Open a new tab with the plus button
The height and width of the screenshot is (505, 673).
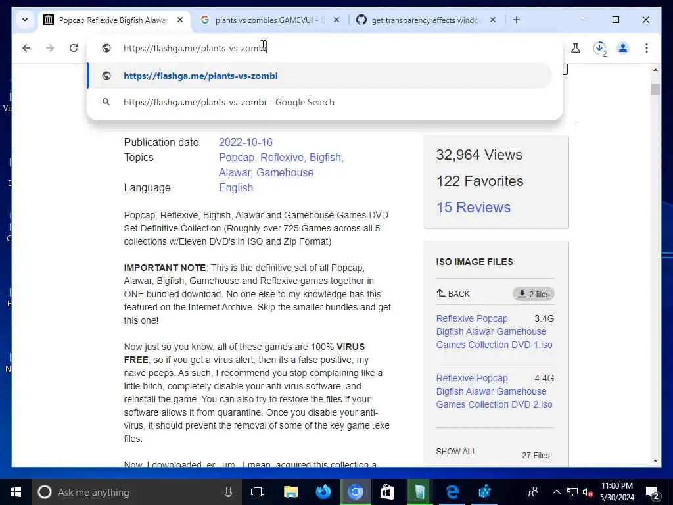[x=517, y=20]
